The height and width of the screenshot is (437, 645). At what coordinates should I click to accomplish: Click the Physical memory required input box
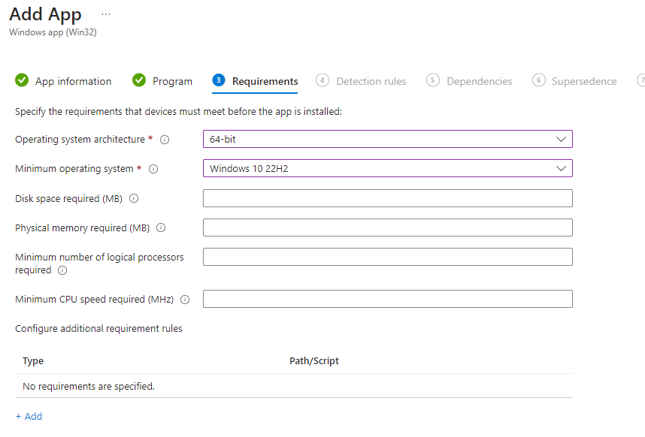pos(387,228)
